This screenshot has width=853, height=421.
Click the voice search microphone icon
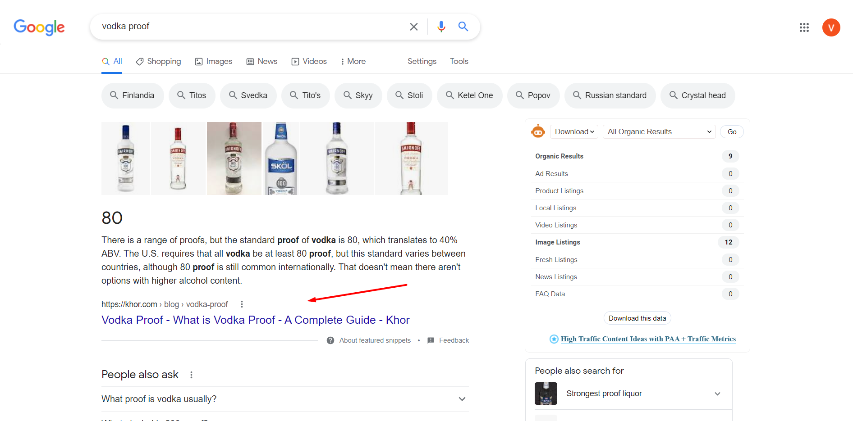[x=441, y=27]
